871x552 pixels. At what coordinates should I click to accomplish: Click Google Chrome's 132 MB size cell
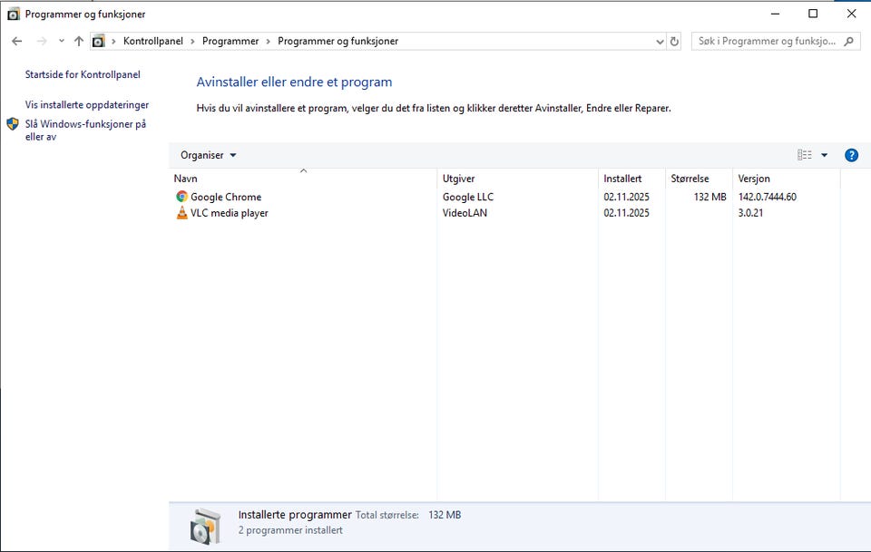click(710, 197)
